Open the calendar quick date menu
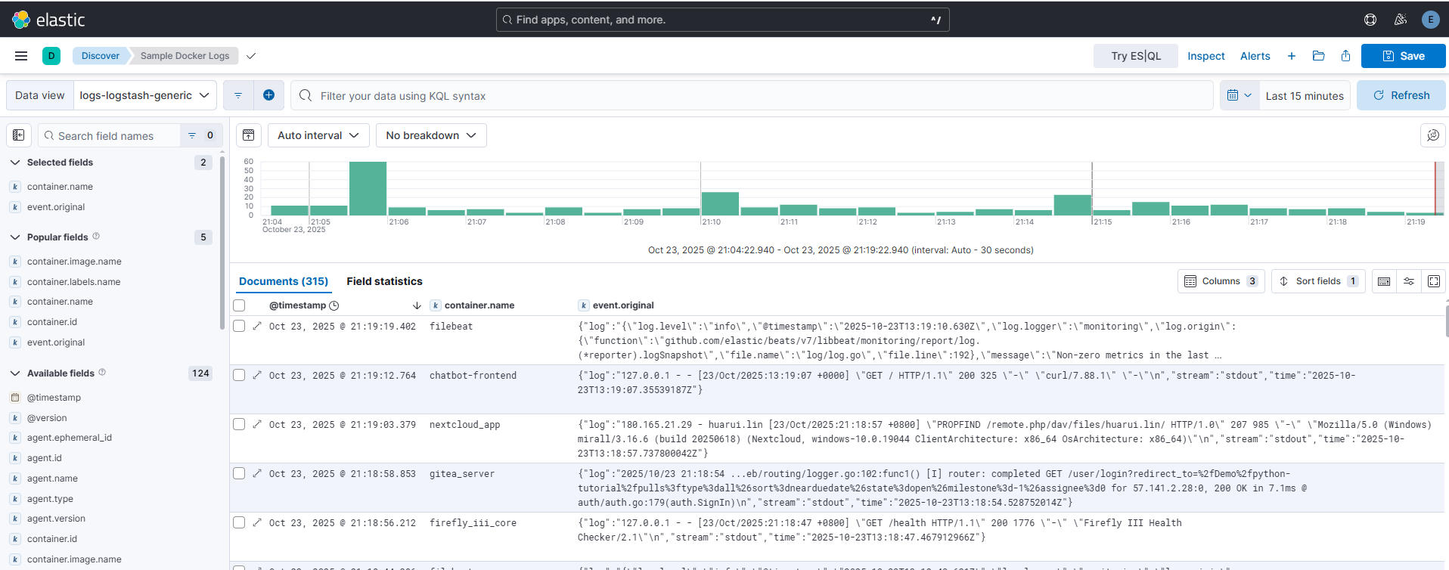 click(x=1239, y=95)
